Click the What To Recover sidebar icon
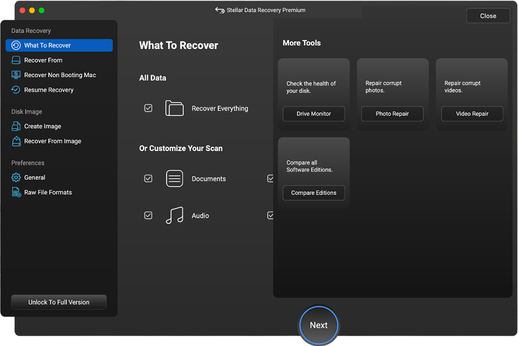The image size is (518, 346). coord(16,45)
